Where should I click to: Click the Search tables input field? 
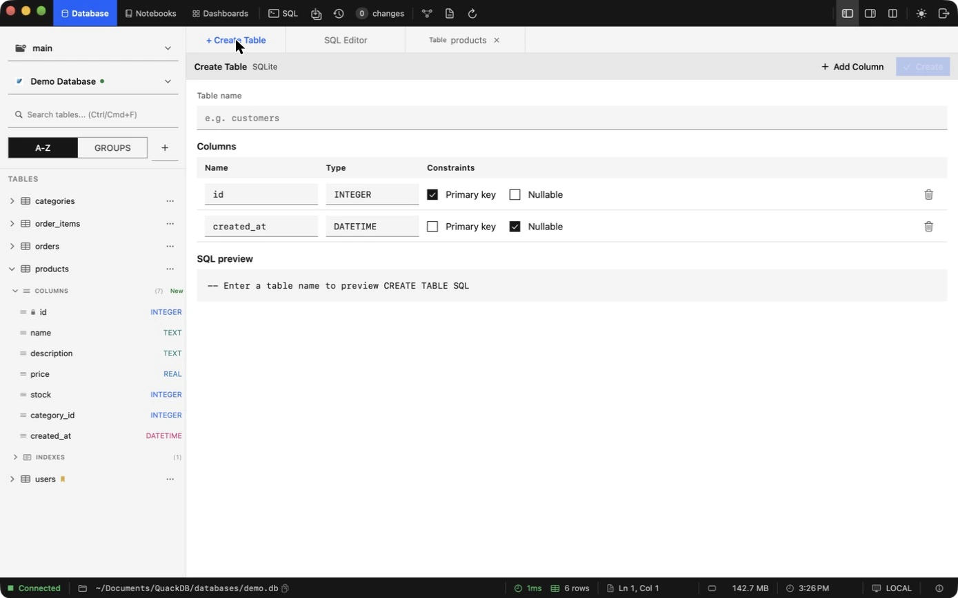(93, 114)
